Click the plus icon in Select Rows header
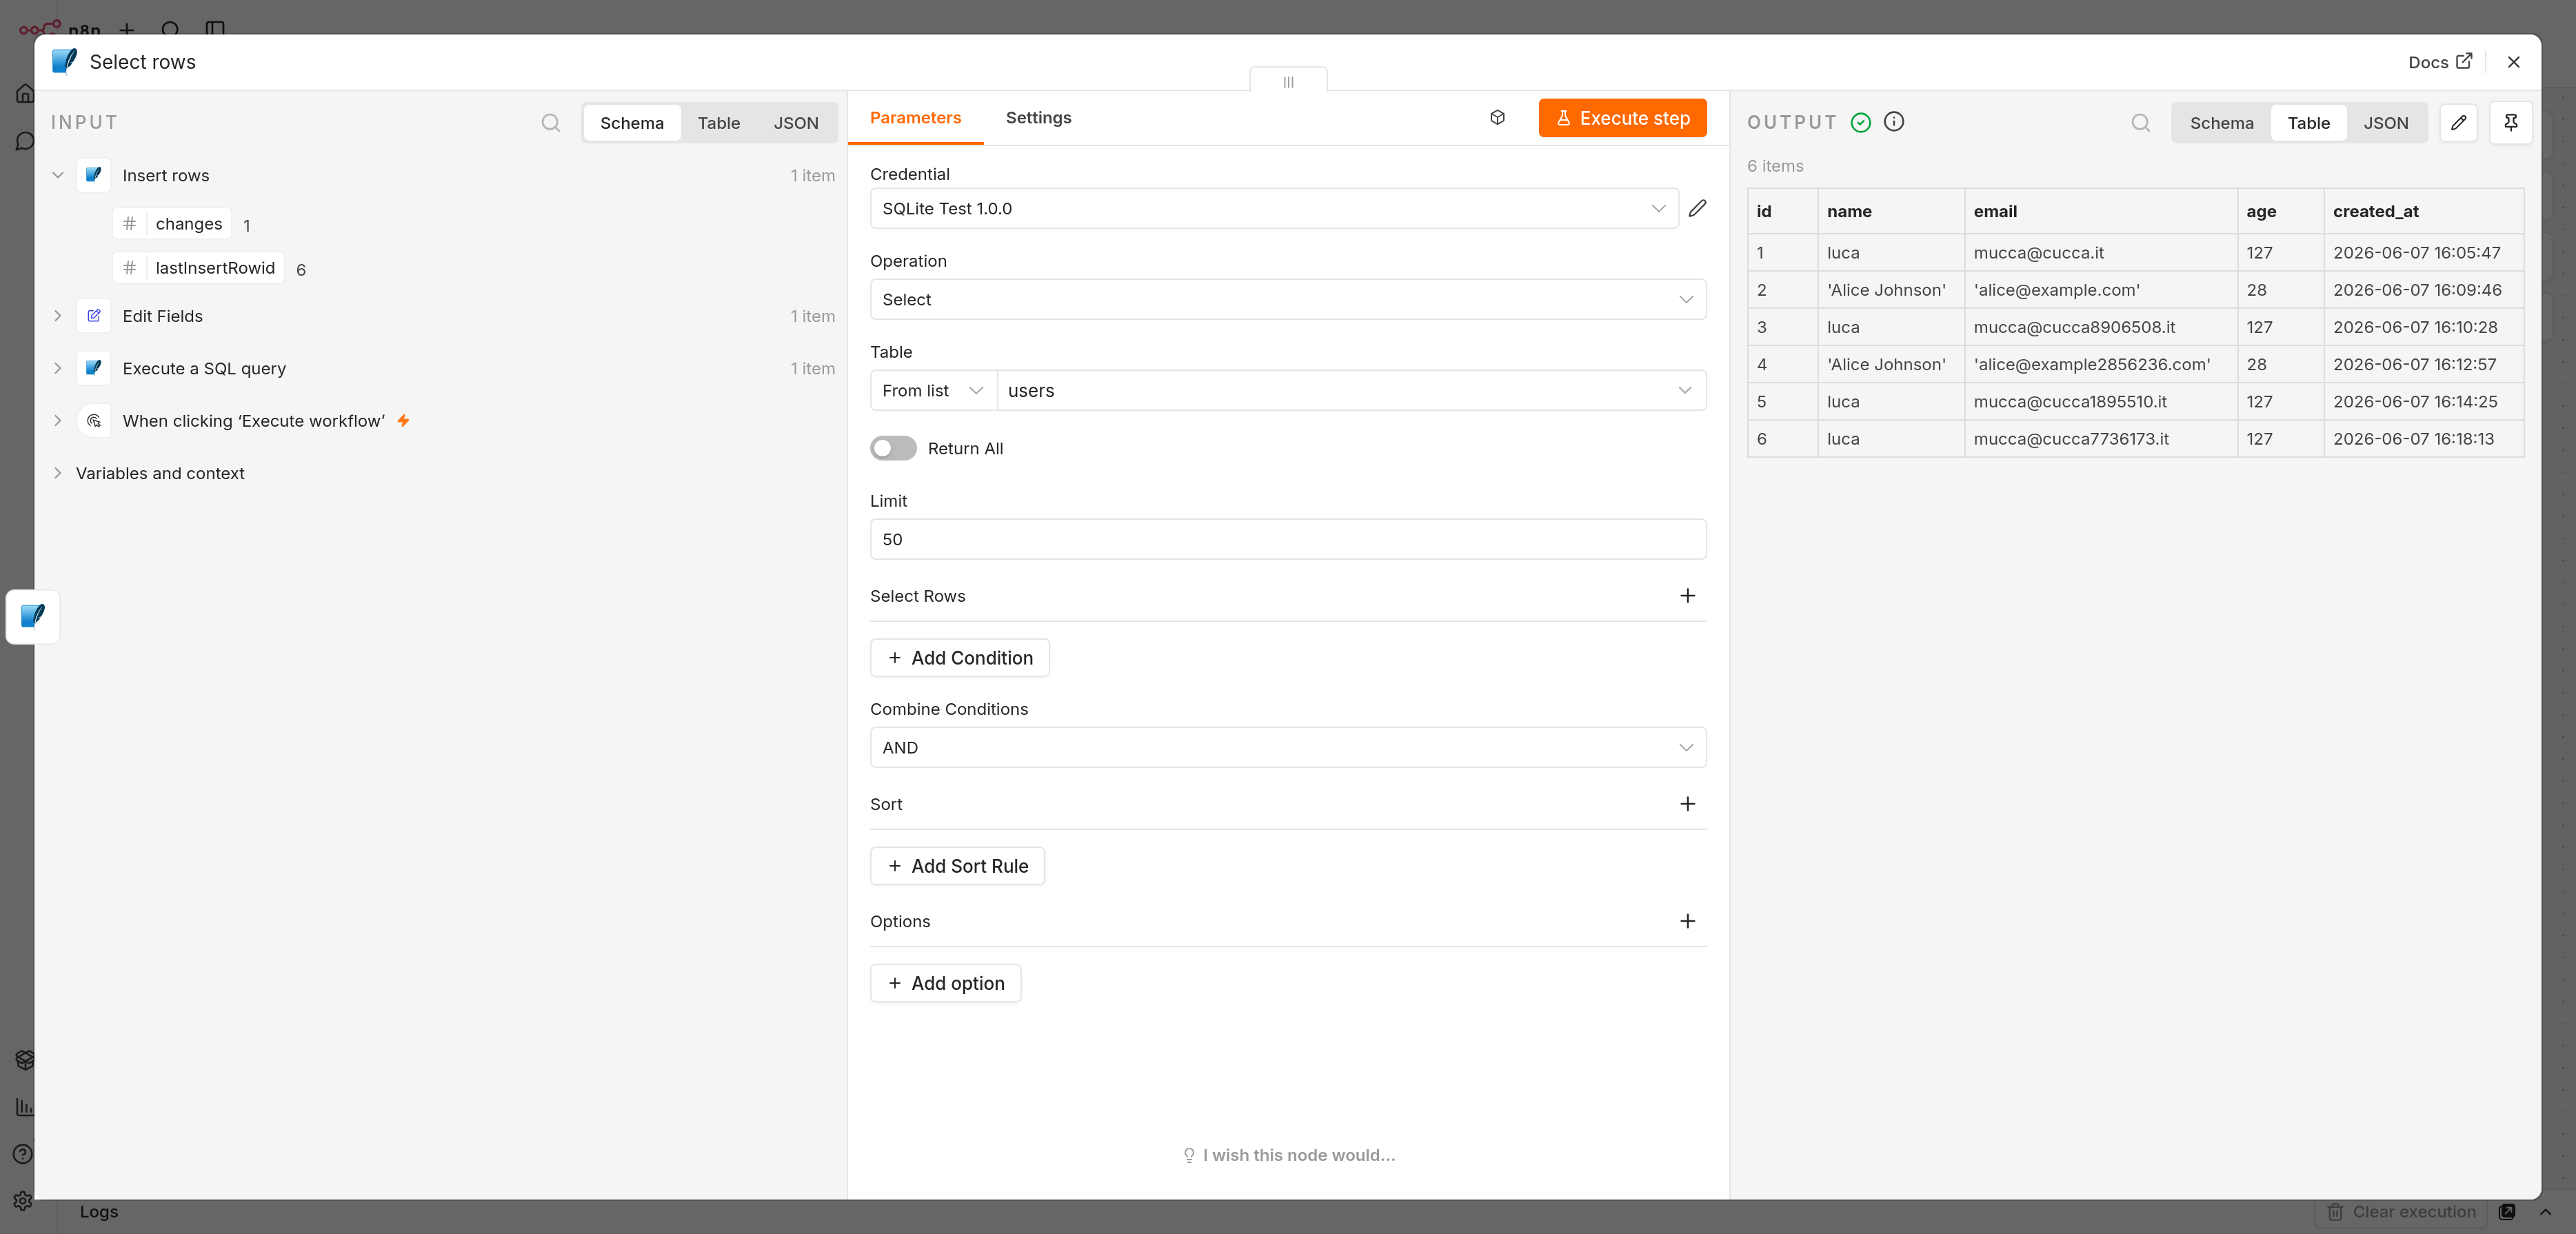This screenshot has width=2576, height=1234. click(1687, 596)
